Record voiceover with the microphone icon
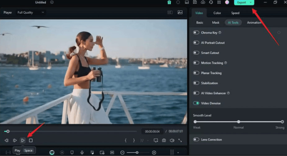Viewport: 287px width, 156px height. (82, 153)
